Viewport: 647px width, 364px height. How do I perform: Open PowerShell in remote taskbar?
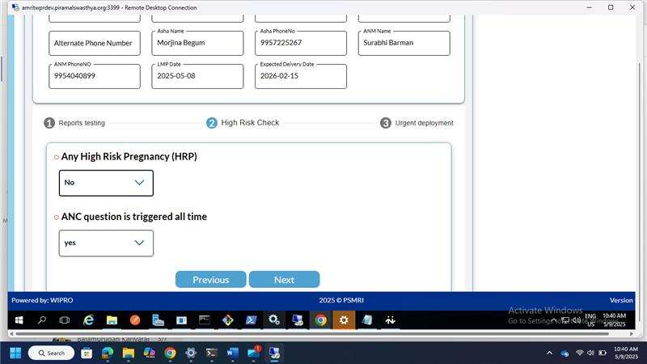pyautogui.click(x=251, y=320)
